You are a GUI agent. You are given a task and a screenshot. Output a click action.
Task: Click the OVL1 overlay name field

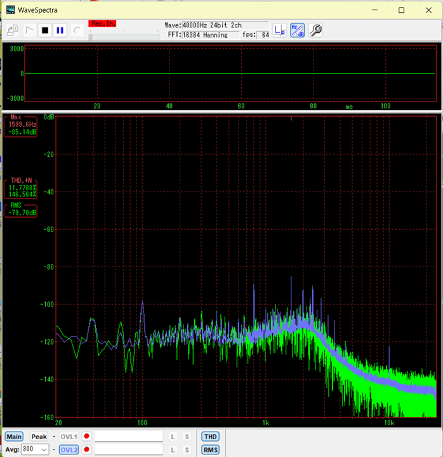pyautogui.click(x=128, y=437)
